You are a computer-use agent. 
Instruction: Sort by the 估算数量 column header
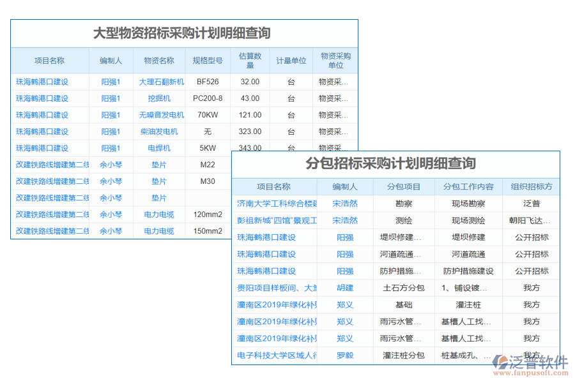click(250, 60)
